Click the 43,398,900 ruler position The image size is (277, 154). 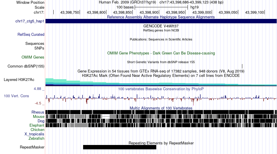[149, 12]
